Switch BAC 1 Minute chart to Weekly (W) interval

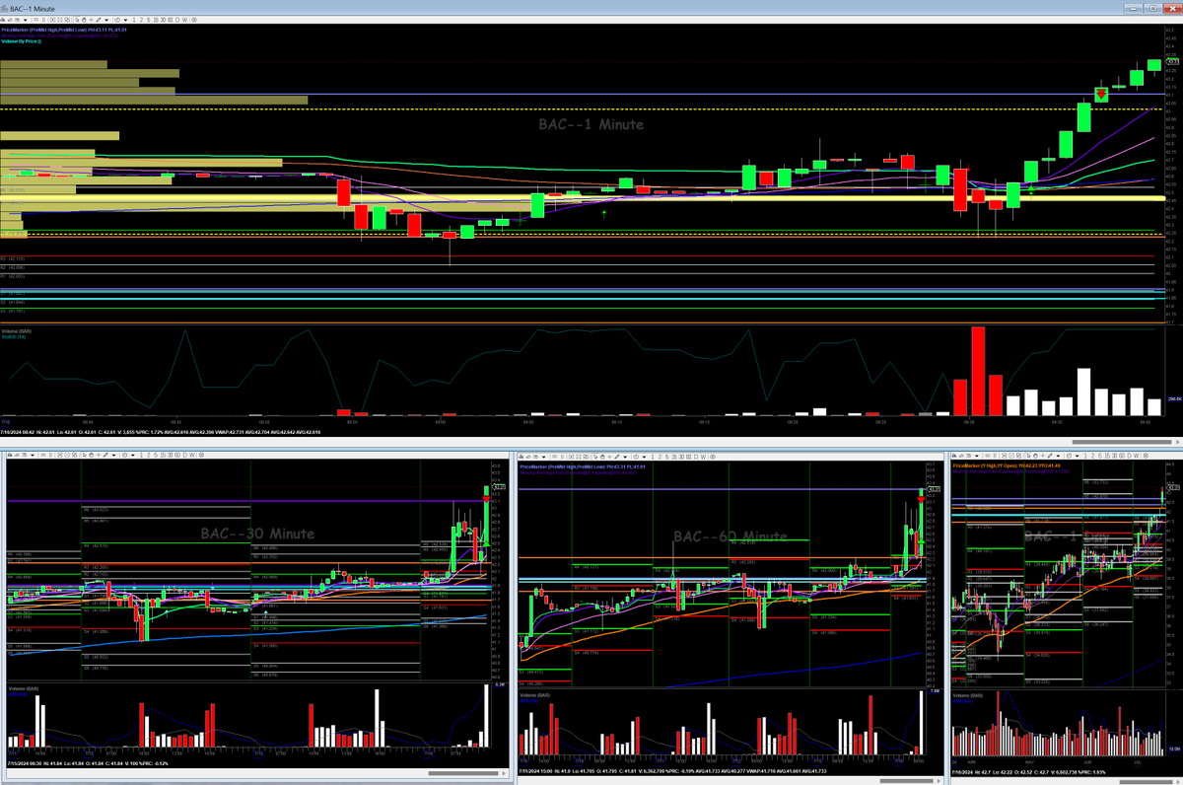(184, 20)
